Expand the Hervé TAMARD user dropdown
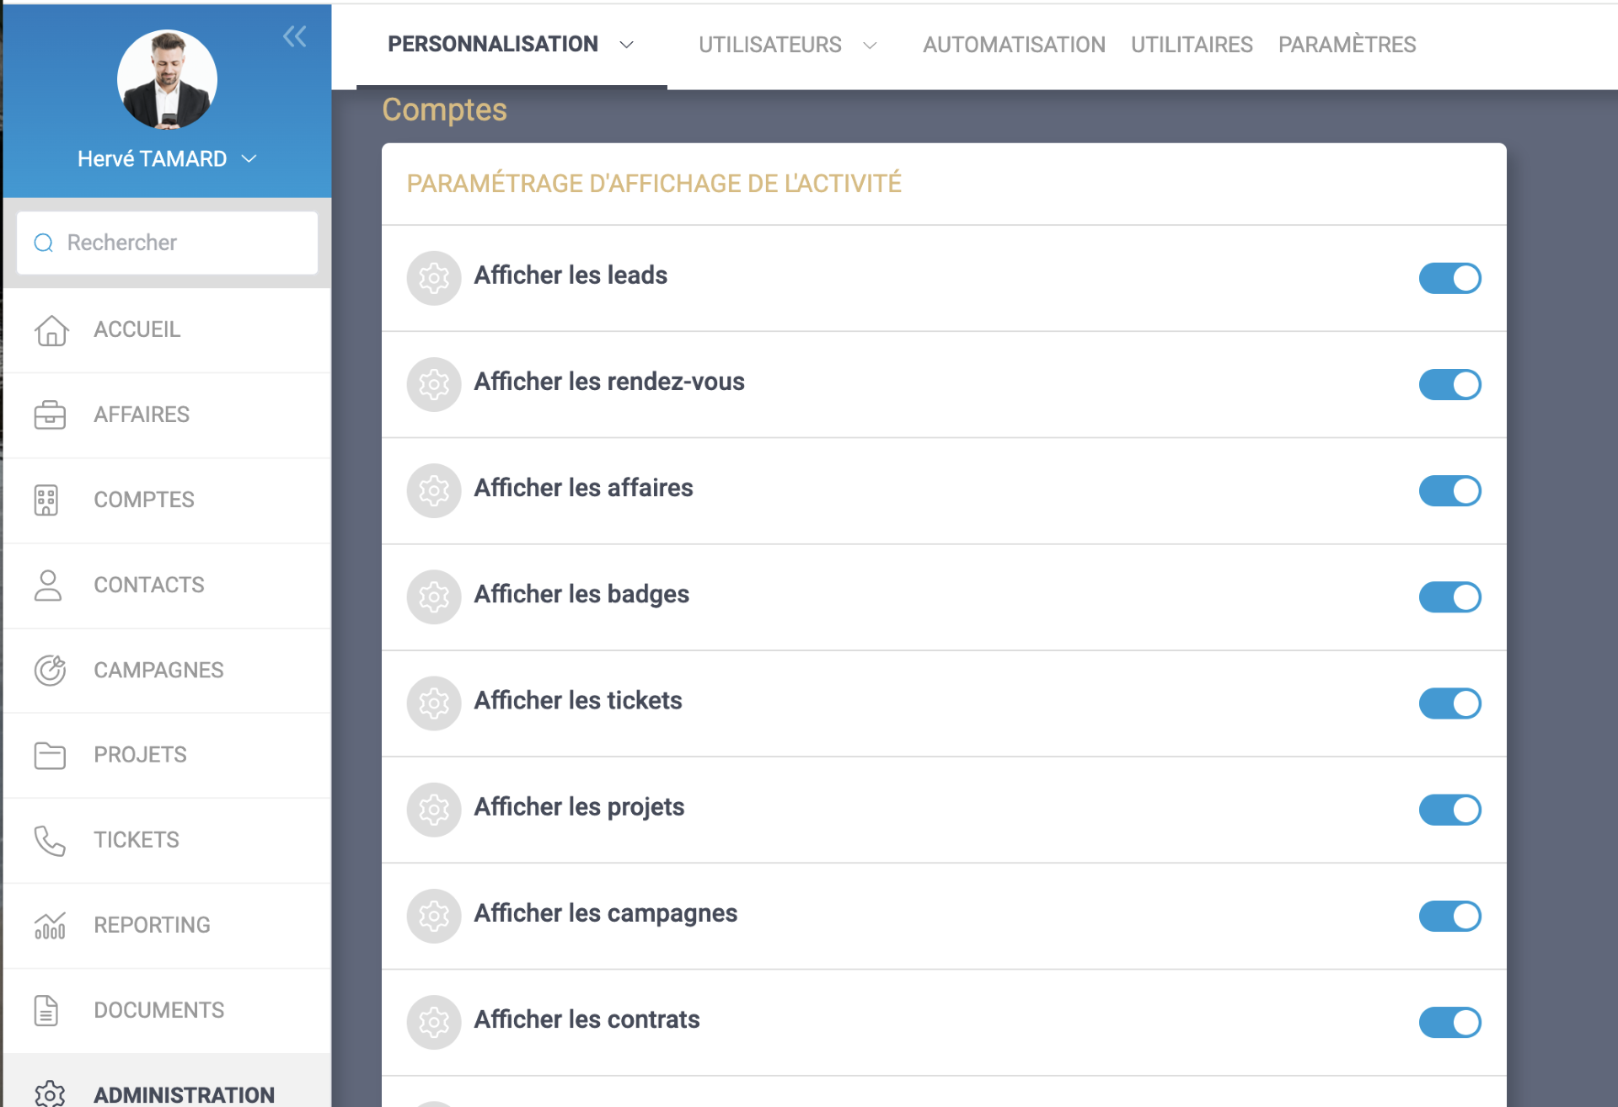 pyautogui.click(x=249, y=159)
